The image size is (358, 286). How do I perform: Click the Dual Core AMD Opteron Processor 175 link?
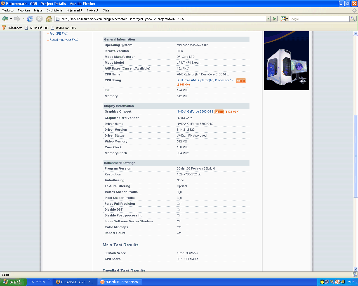tap(206, 80)
